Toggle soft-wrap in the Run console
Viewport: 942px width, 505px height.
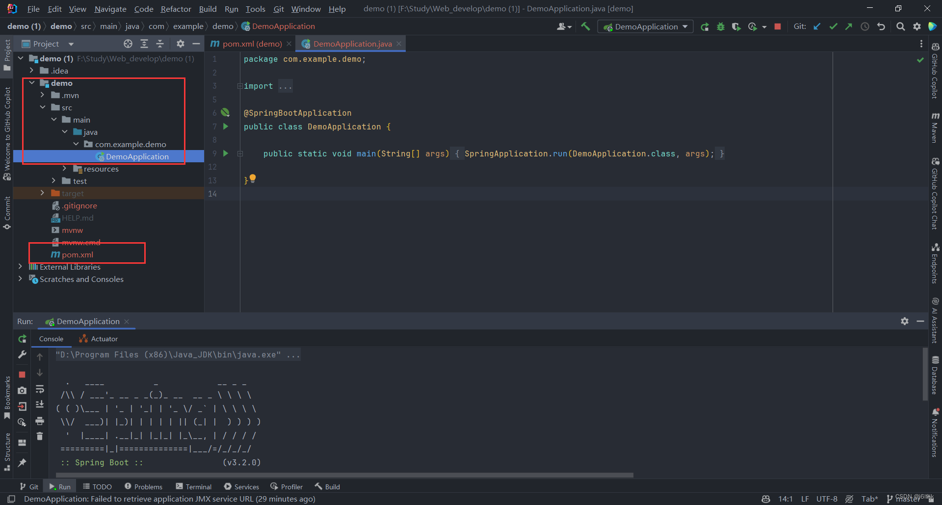(x=40, y=389)
